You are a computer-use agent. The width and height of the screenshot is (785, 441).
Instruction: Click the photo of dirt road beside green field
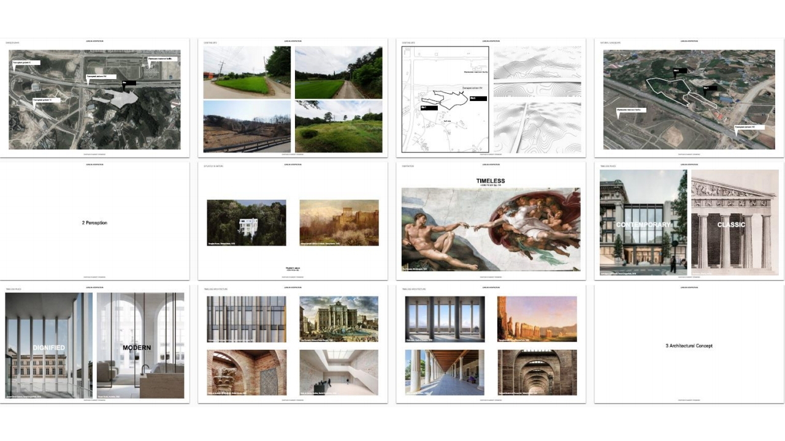pos(339,72)
